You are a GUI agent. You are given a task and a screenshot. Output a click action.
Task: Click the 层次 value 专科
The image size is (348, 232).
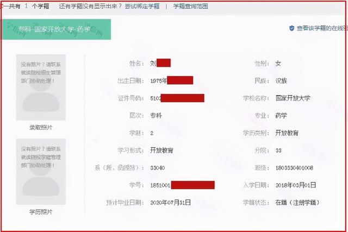click(x=156, y=116)
